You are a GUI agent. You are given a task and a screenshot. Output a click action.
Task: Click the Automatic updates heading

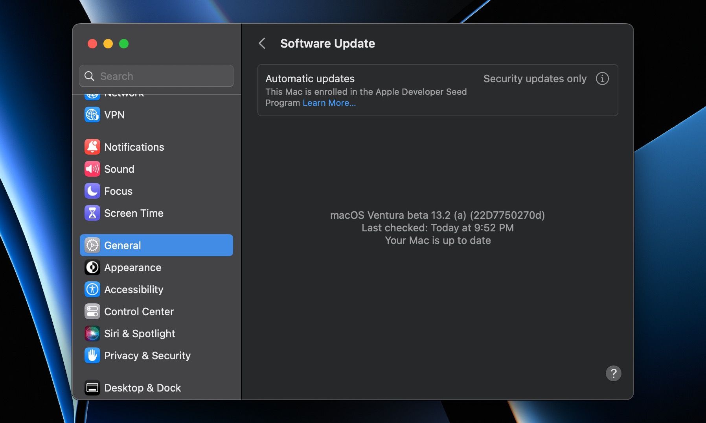click(310, 79)
